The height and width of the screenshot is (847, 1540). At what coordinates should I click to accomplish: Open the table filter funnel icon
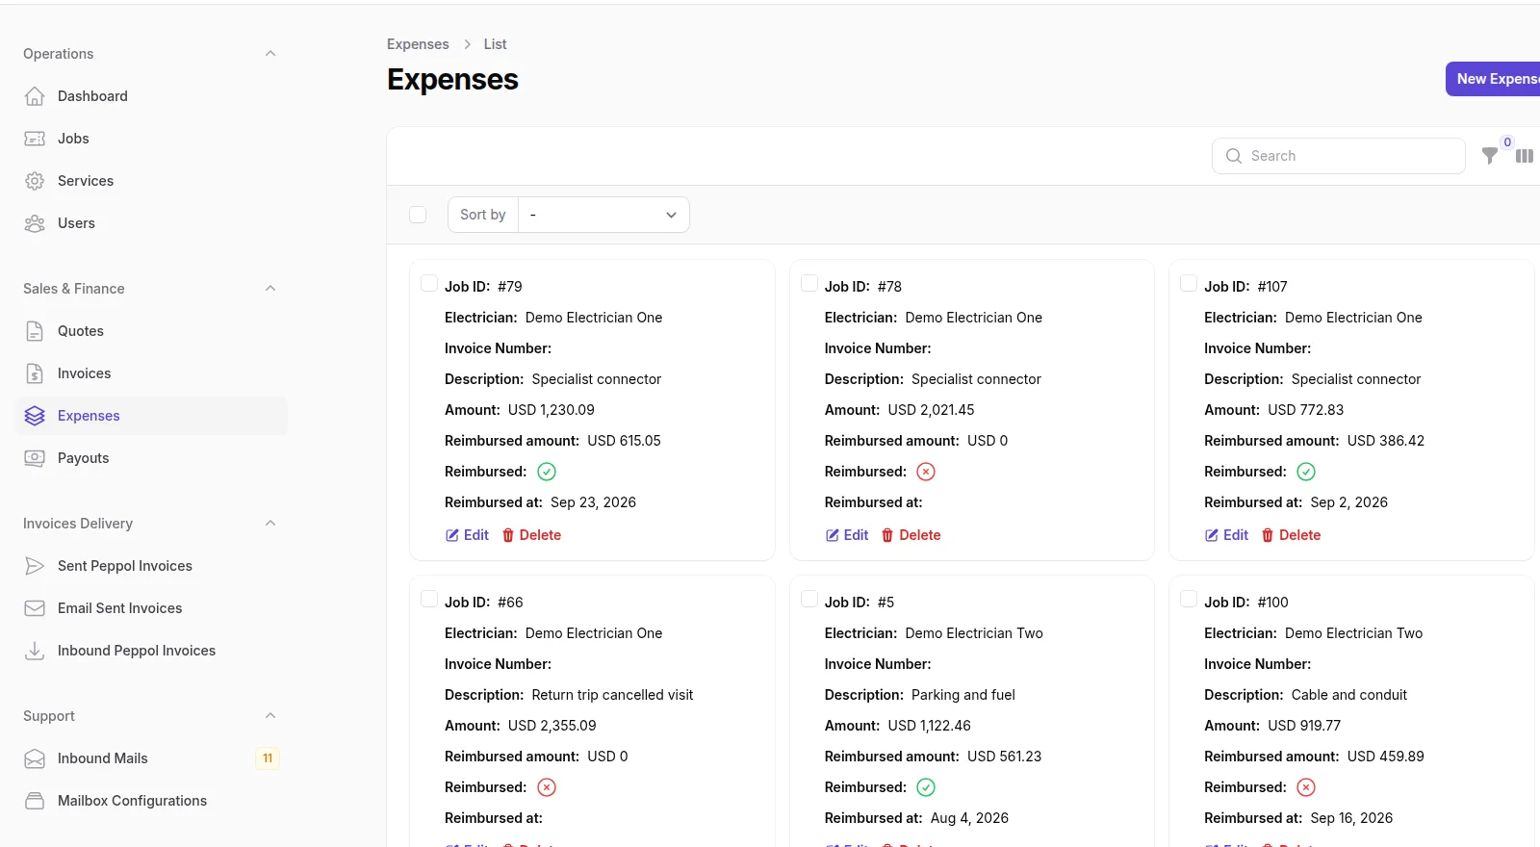pos(1490,156)
